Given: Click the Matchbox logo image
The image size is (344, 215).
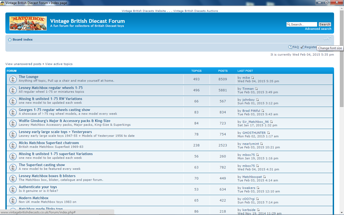Looking at the screenshot, I should [28, 23].
